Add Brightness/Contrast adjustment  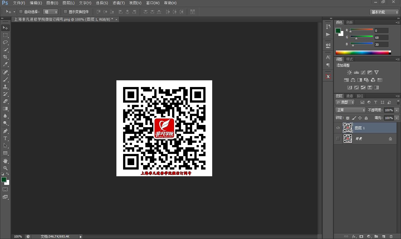pos(349,72)
